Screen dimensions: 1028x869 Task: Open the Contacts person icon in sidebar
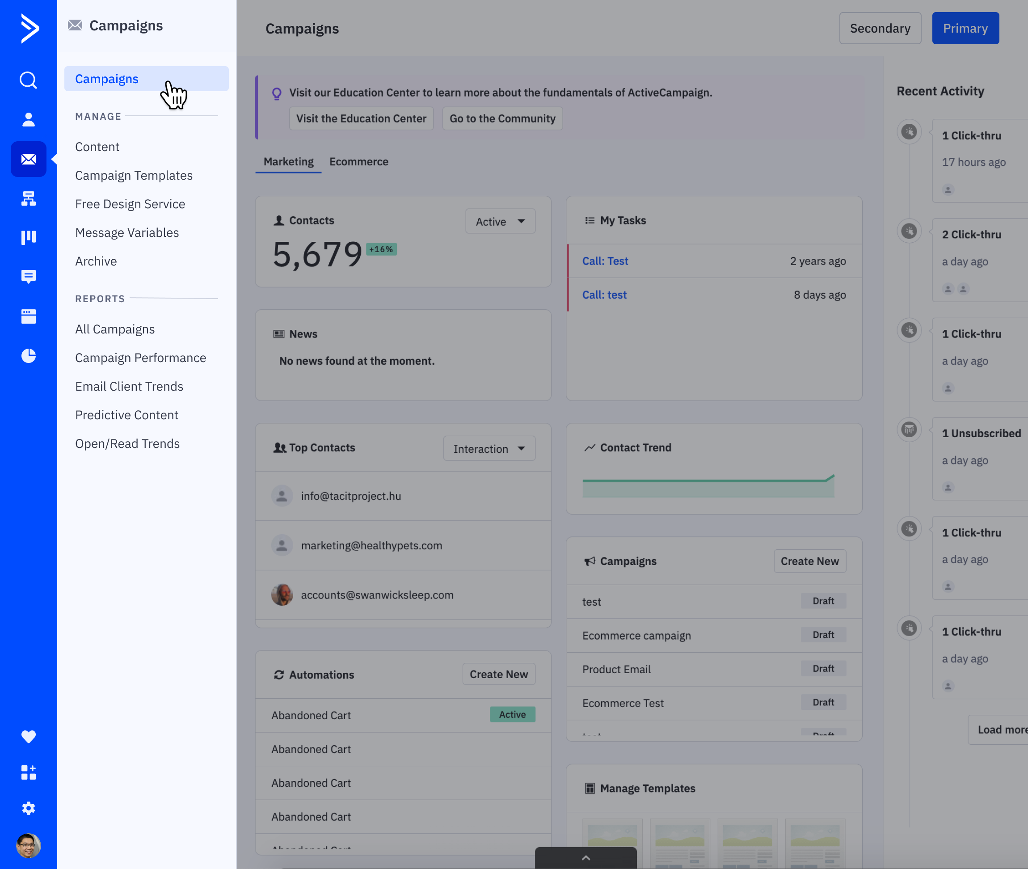[29, 119]
